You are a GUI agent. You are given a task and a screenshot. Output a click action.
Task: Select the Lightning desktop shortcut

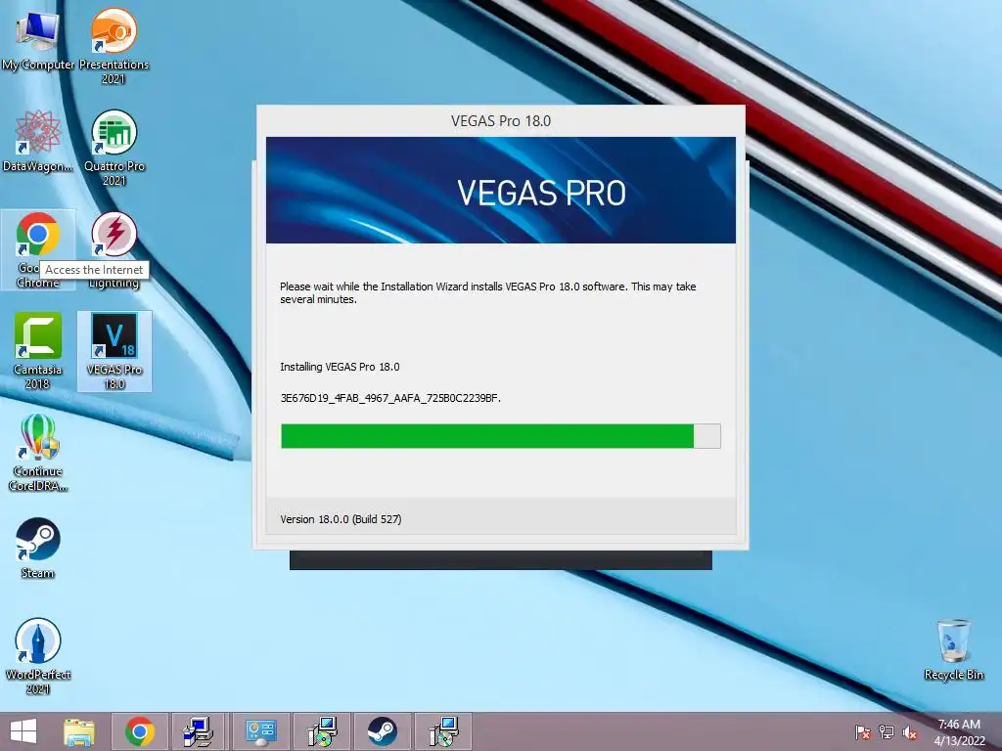click(114, 249)
